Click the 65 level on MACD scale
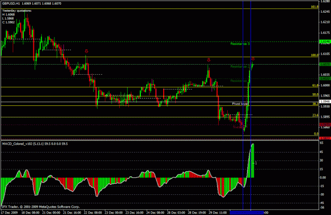Viewport: 331px width, 215px height. coord(321,143)
